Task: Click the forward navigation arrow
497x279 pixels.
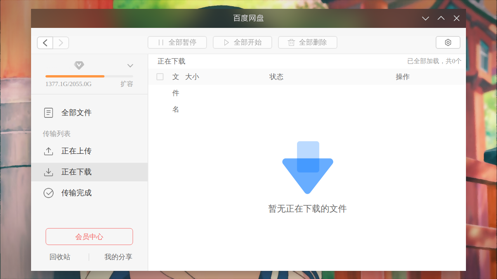Action: coord(61,43)
